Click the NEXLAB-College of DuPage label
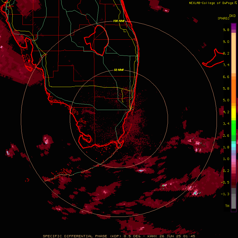238x238 pixels. (213, 3)
